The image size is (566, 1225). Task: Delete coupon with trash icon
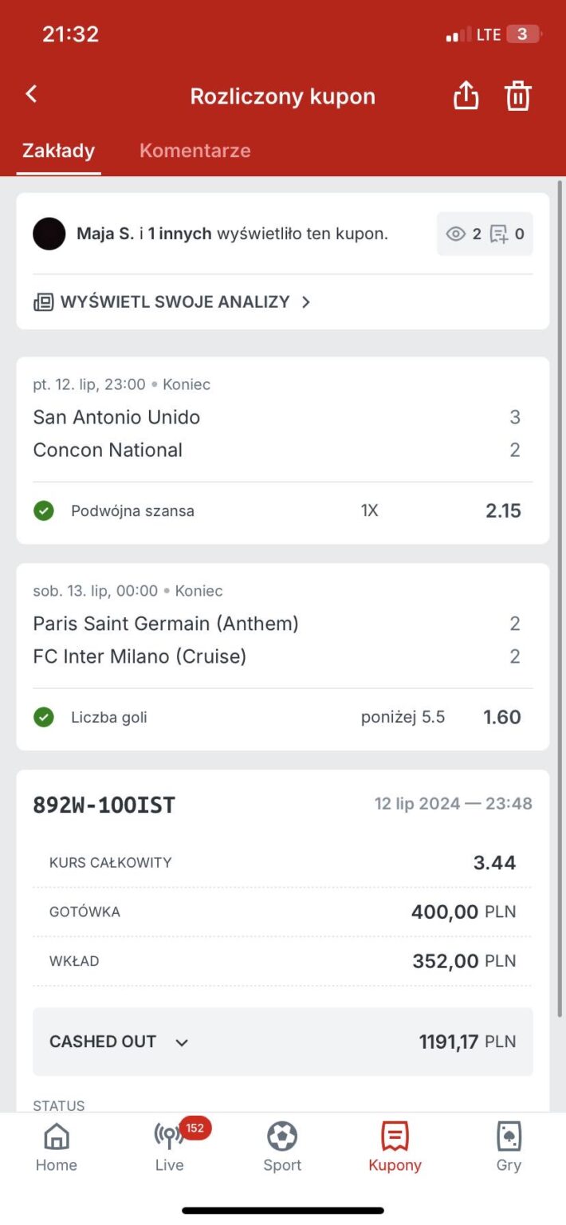point(517,97)
